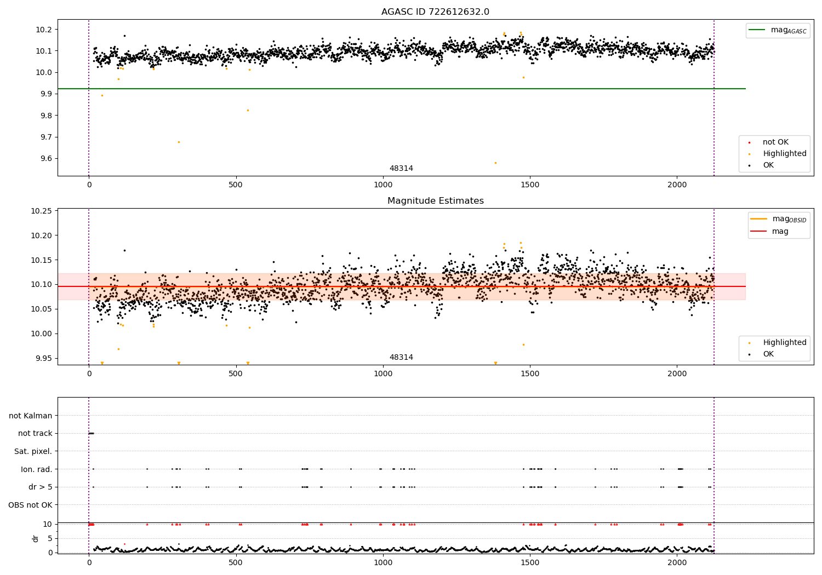Click the "10" tick label on dr axis
This screenshot has width=822, height=575.
[48, 525]
